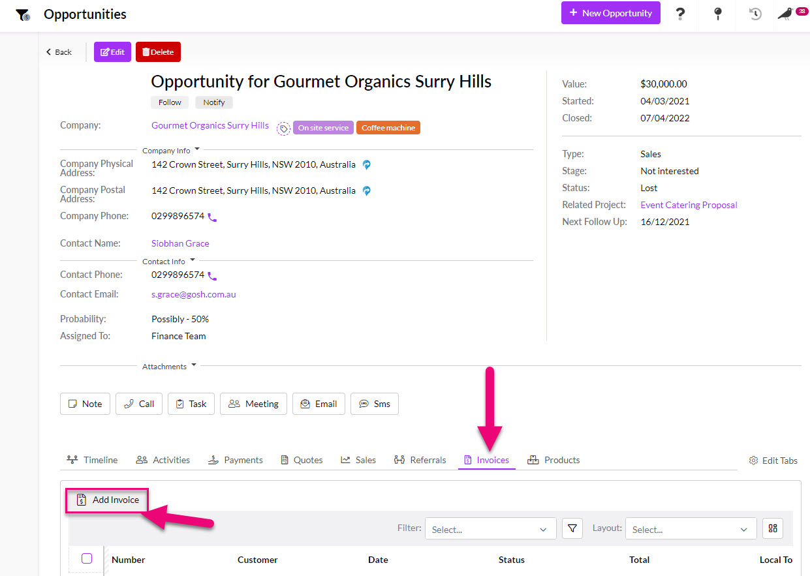Collapse the Contact Info section

pyautogui.click(x=168, y=261)
